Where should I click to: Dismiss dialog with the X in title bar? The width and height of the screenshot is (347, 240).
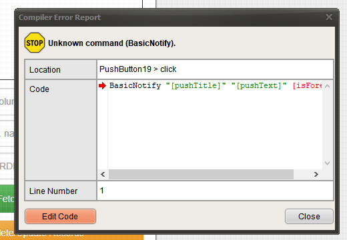point(329,17)
